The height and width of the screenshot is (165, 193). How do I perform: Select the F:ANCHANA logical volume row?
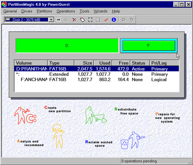click(96, 80)
